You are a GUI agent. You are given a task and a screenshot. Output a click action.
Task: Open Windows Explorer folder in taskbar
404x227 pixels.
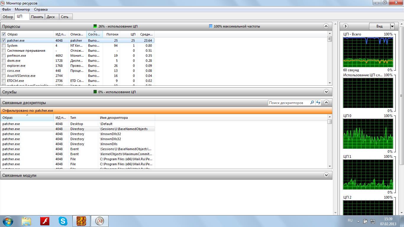pos(26,221)
